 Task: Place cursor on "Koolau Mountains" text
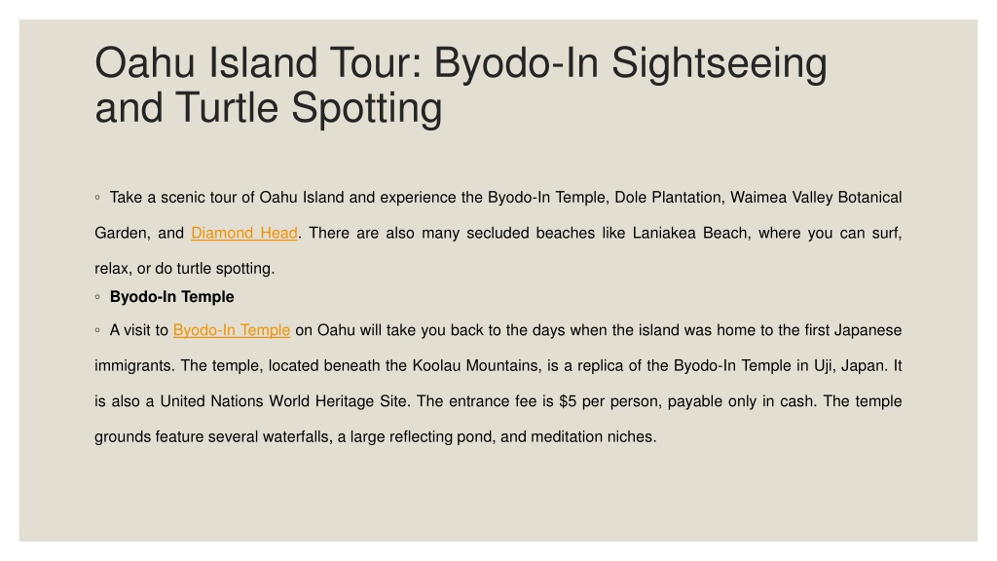(x=475, y=366)
